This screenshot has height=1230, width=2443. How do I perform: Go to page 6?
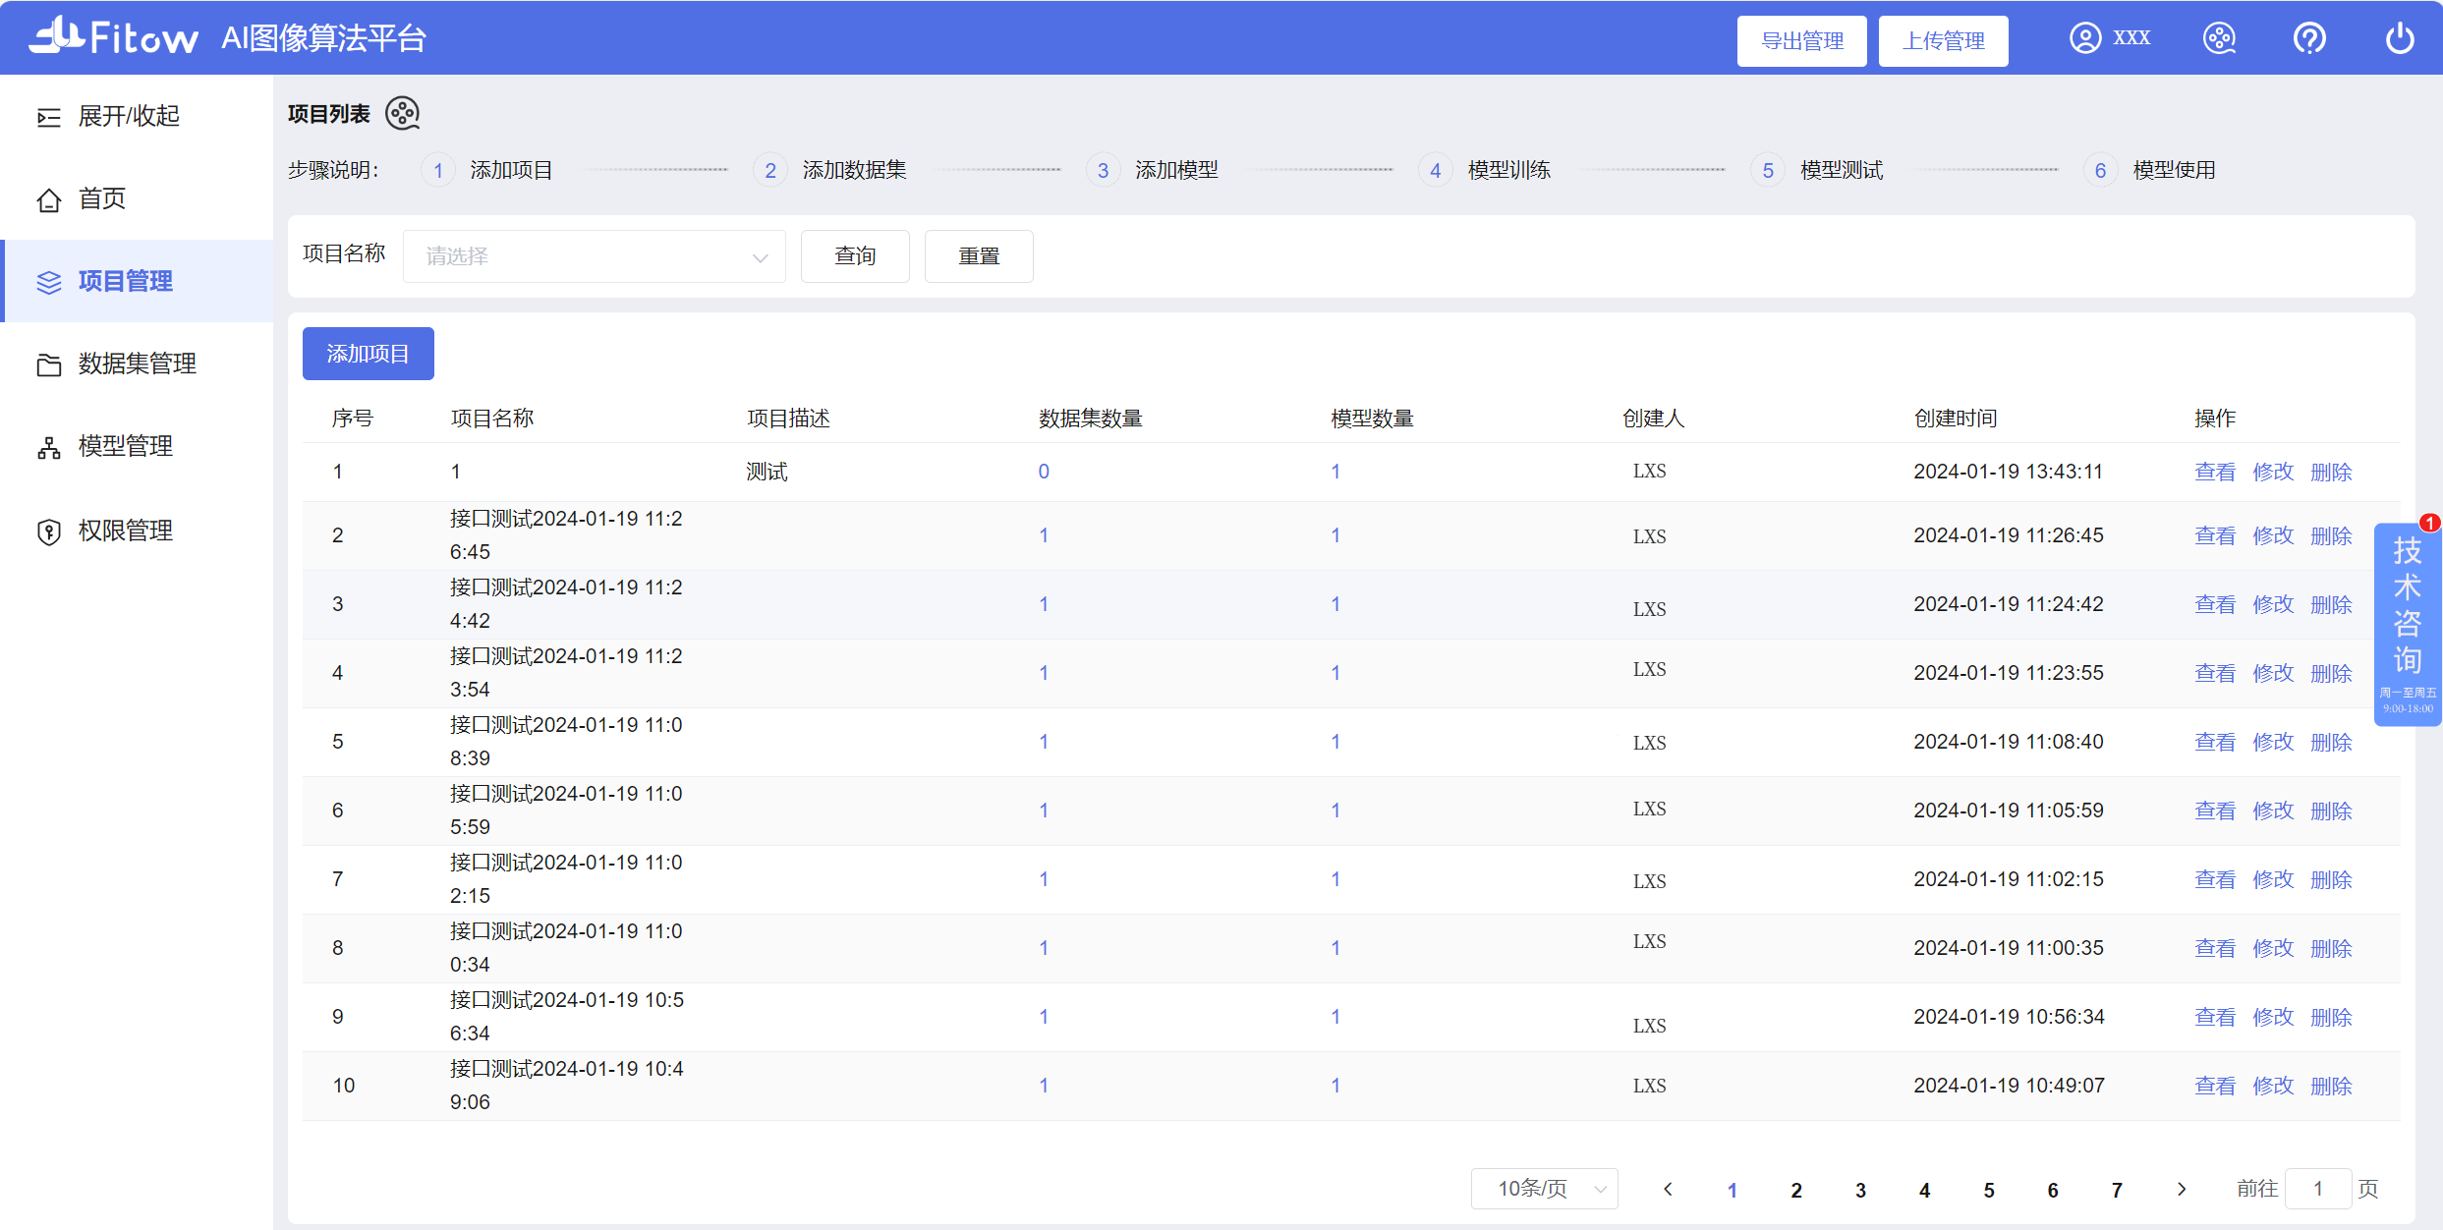click(x=2053, y=1190)
